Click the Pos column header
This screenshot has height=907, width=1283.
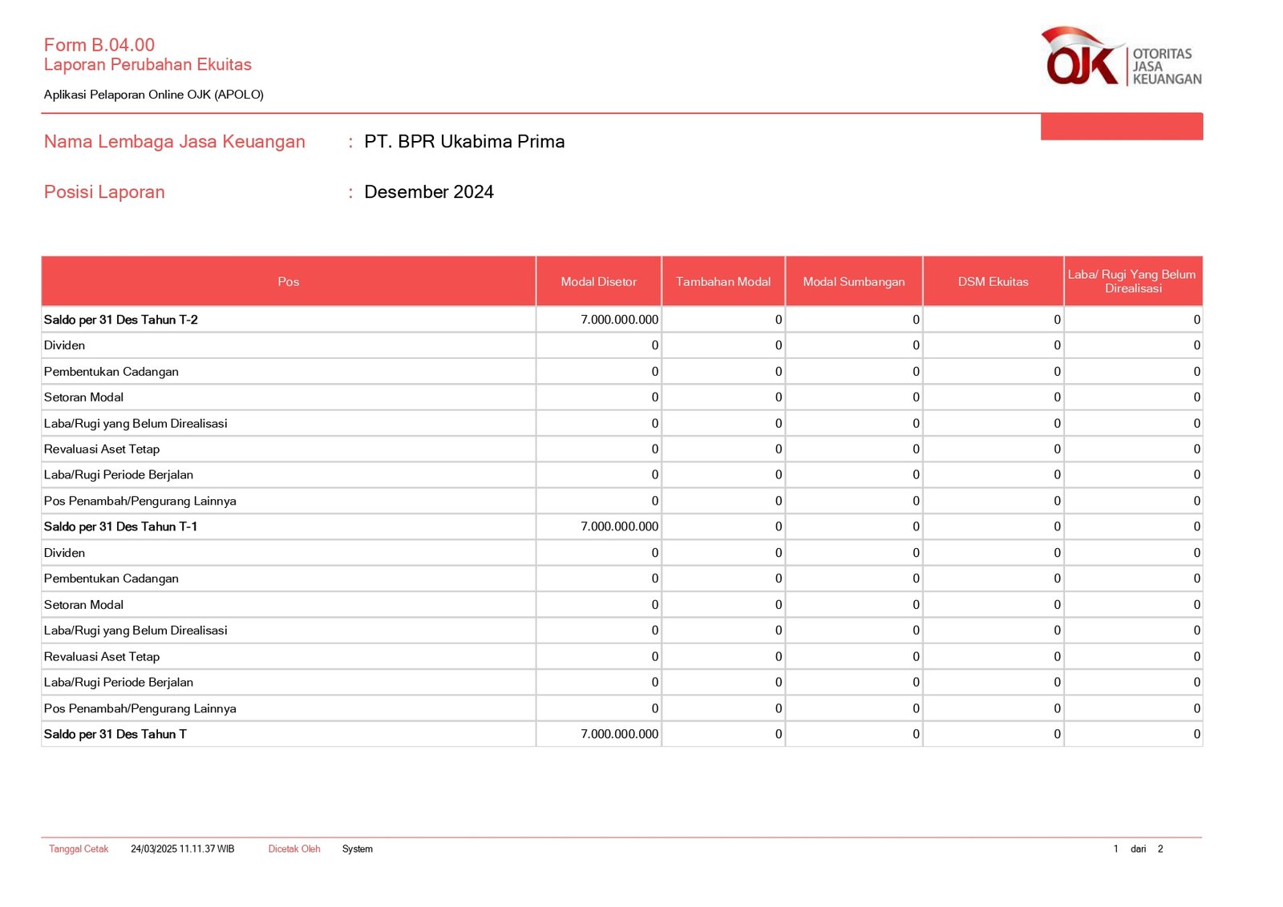tap(288, 281)
